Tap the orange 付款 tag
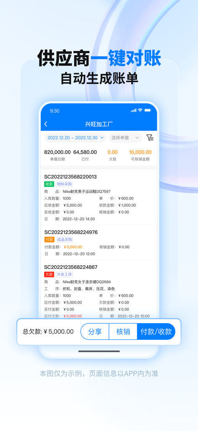This screenshot has height=431, width=198. pyautogui.click(x=49, y=239)
